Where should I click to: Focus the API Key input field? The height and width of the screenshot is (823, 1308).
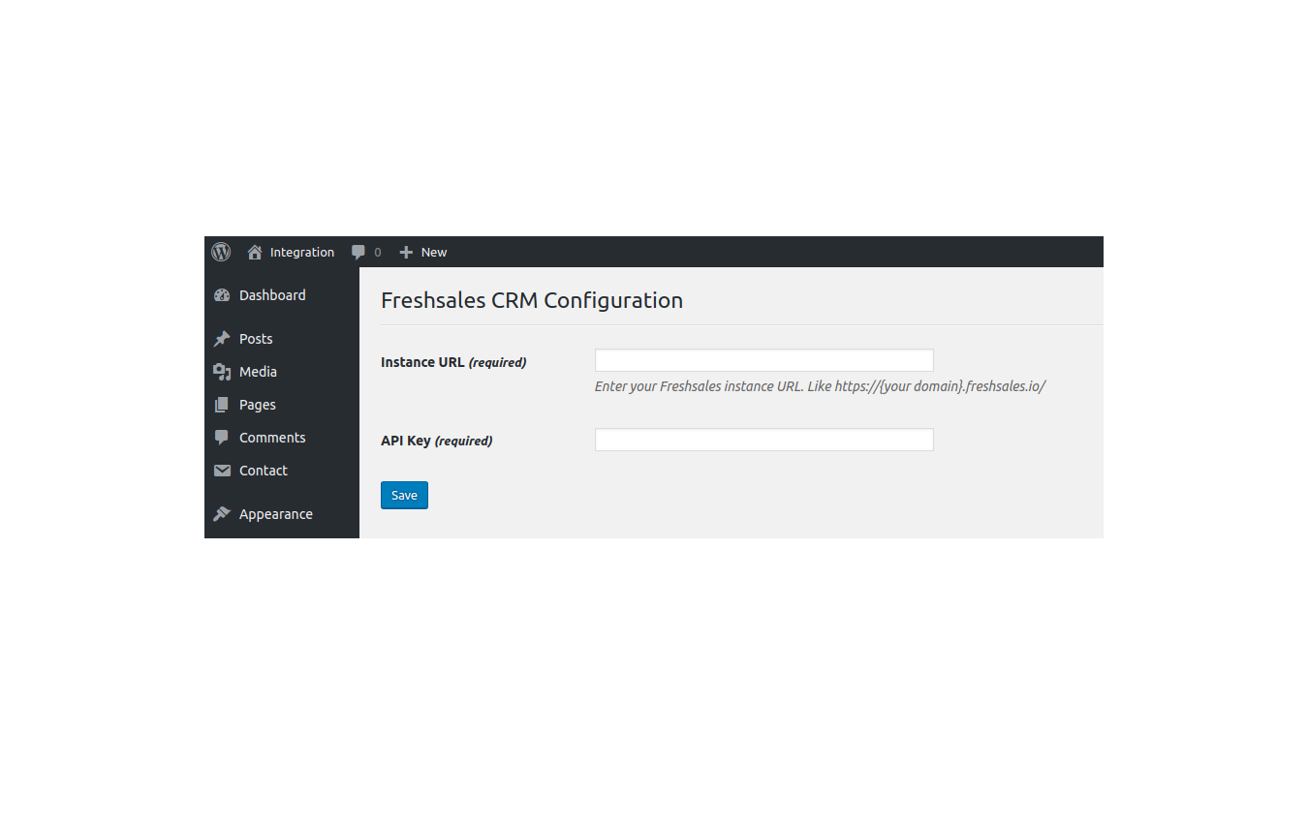763,440
